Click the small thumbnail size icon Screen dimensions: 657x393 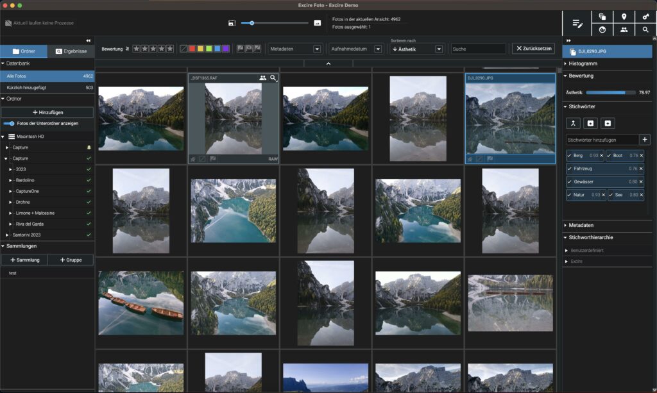[x=232, y=23]
